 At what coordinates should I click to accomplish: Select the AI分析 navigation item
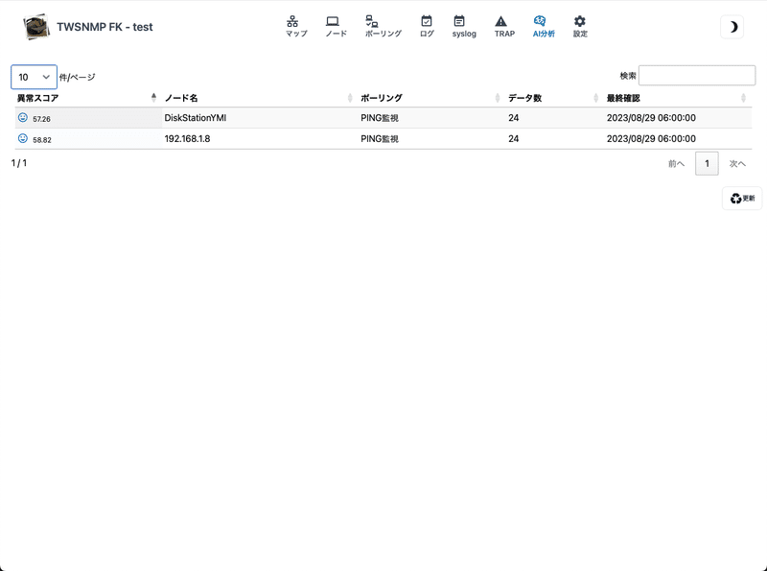(544, 27)
